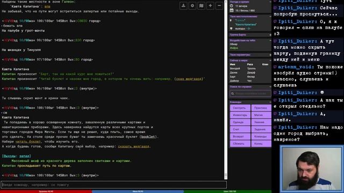Click the signpost icon next to 'Выходы'
This screenshot has height=193, width=344.
click(231, 28)
